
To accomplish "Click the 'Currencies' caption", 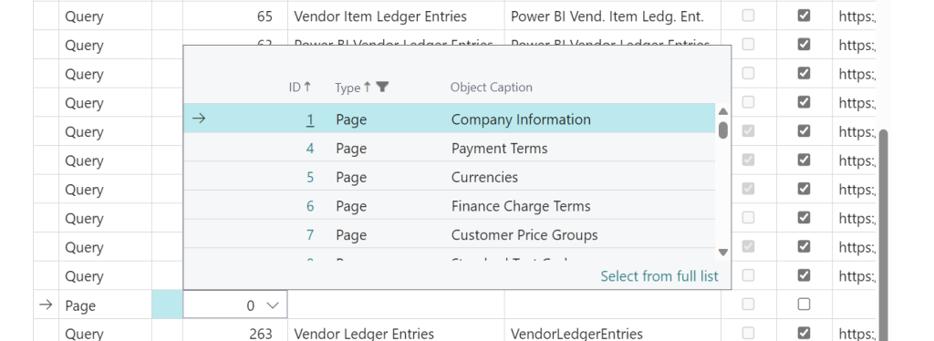I will pyautogui.click(x=484, y=178).
